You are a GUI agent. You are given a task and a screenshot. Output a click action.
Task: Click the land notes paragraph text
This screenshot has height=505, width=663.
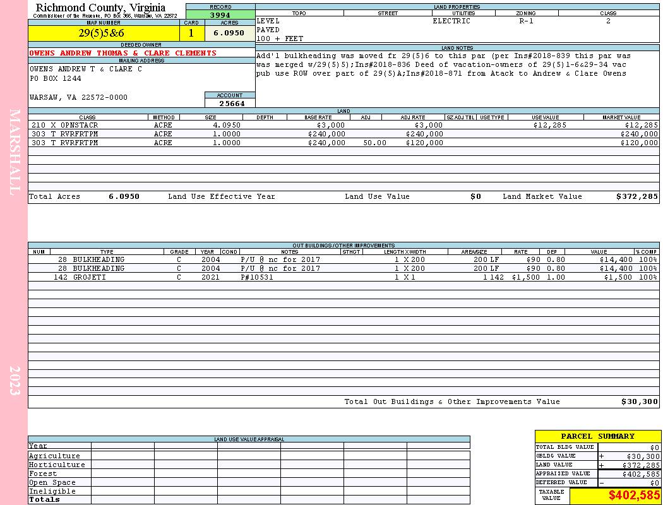tap(443, 65)
